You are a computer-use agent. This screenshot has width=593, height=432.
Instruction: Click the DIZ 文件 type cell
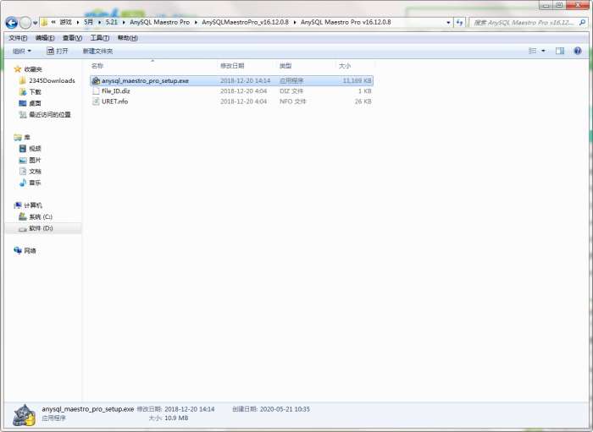pos(291,91)
